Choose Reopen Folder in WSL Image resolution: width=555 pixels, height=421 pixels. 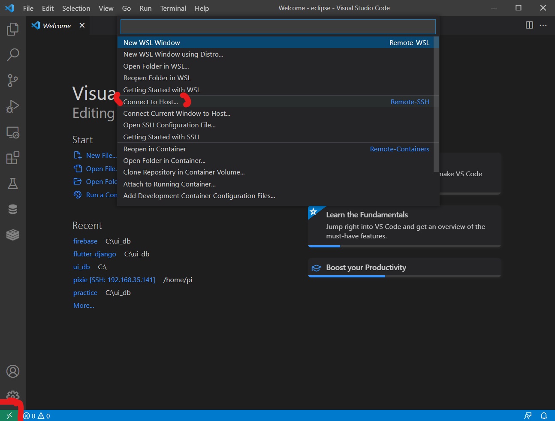click(275, 78)
